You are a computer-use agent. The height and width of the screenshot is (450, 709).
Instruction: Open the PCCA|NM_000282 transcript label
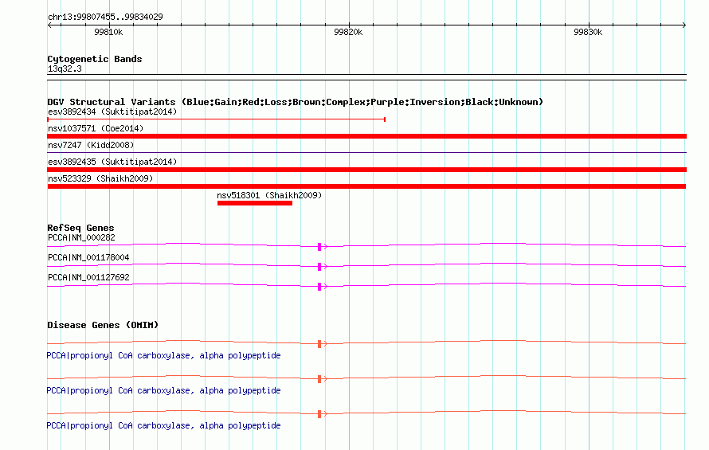coord(81,237)
